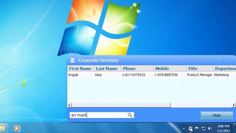Open network tray icon

pyautogui.click(x=204, y=129)
